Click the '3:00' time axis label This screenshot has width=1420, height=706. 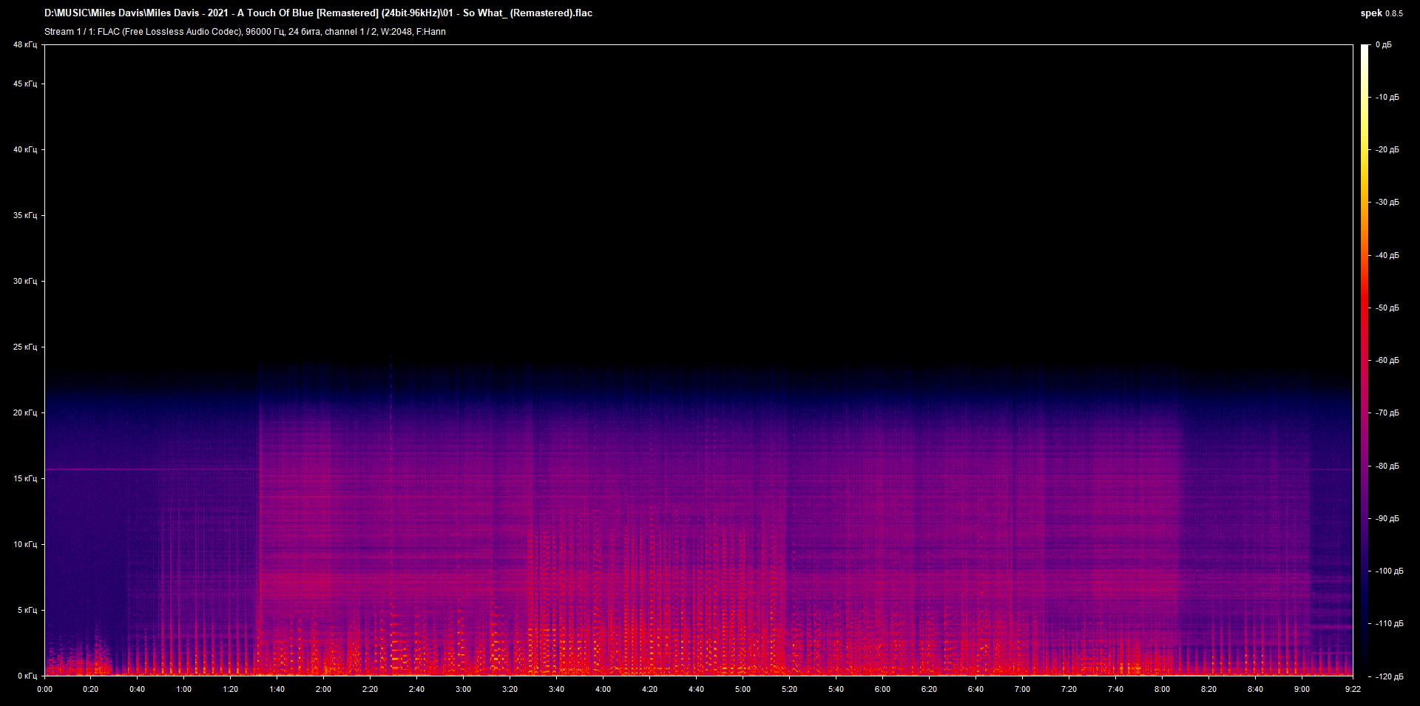click(x=464, y=690)
